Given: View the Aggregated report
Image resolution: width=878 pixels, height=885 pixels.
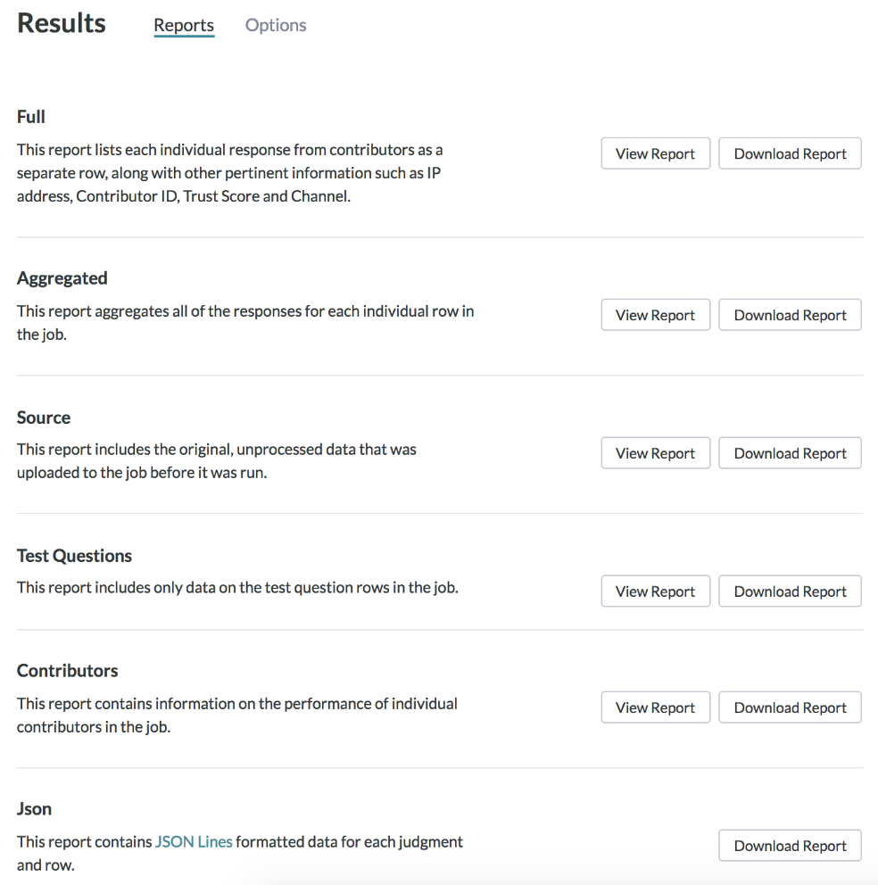Looking at the screenshot, I should (655, 315).
